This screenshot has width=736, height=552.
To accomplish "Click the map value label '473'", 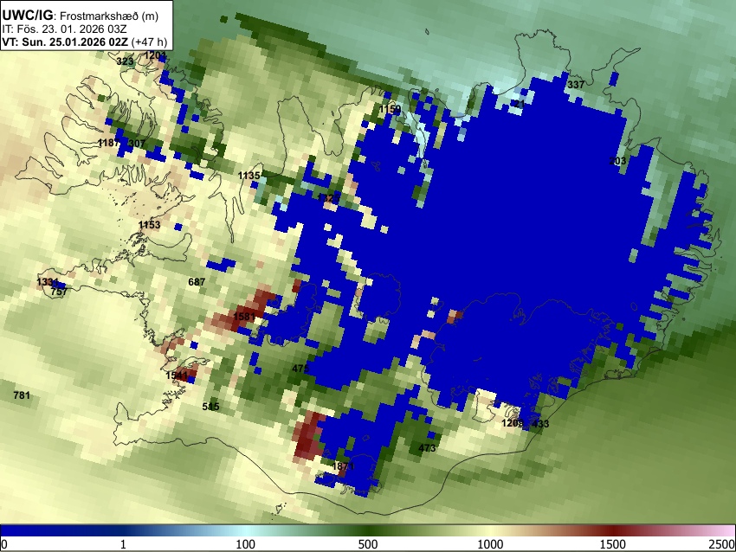I will pos(427,448).
